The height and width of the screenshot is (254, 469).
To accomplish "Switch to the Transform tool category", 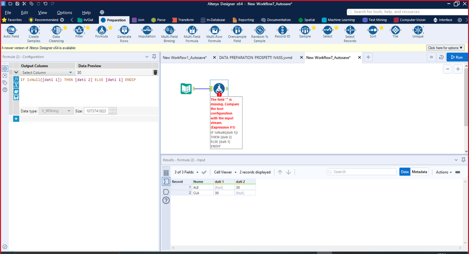I will [x=183, y=20].
